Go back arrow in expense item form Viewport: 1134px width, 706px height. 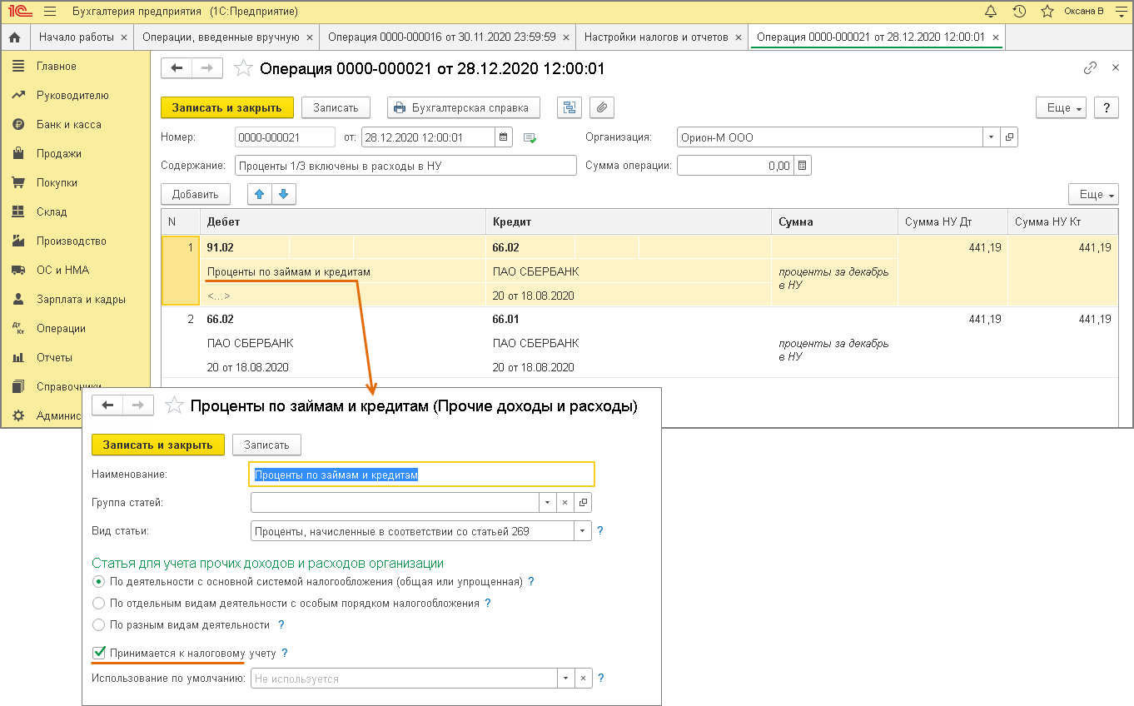(x=107, y=405)
